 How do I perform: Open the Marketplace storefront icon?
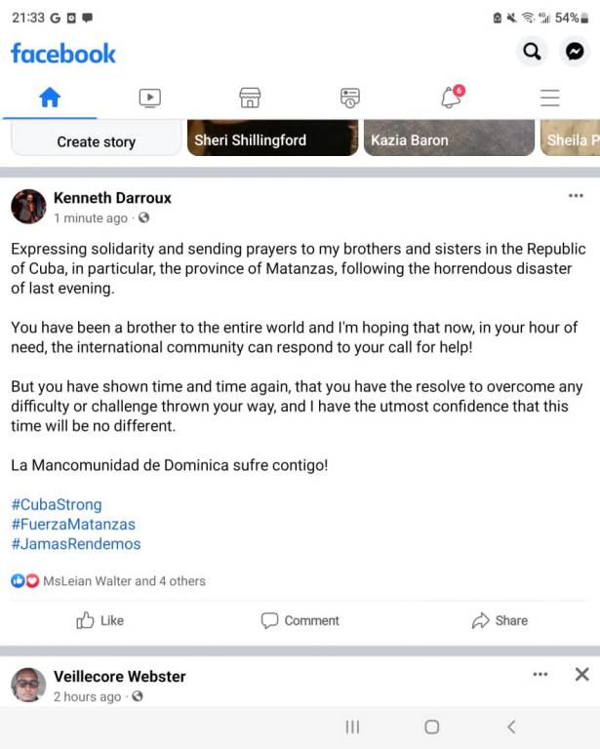(250, 98)
